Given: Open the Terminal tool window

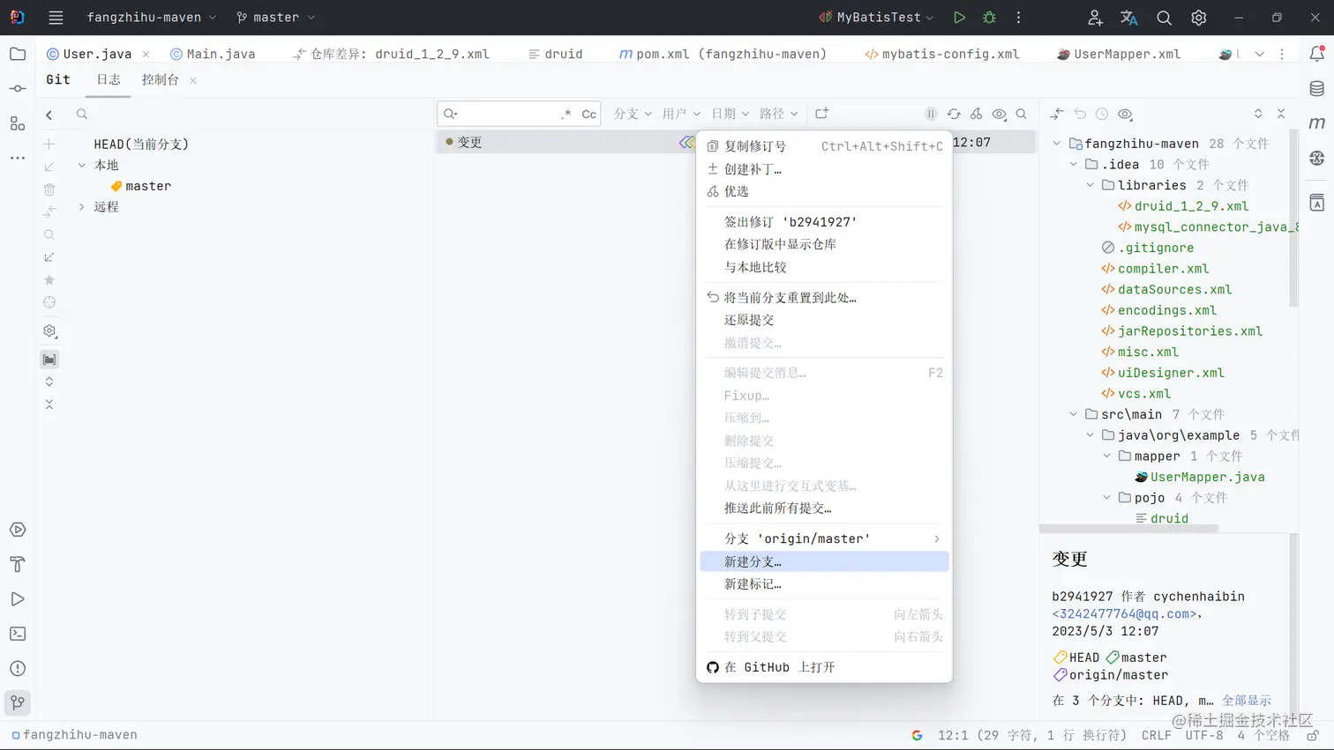Looking at the screenshot, I should click(18, 634).
